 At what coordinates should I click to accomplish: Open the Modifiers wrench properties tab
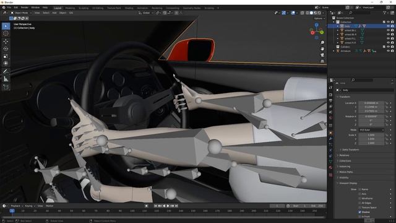[x=330, y=139]
